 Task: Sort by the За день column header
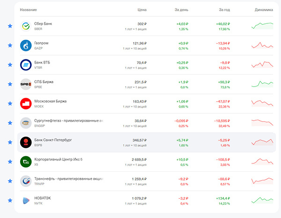[x=181, y=10]
